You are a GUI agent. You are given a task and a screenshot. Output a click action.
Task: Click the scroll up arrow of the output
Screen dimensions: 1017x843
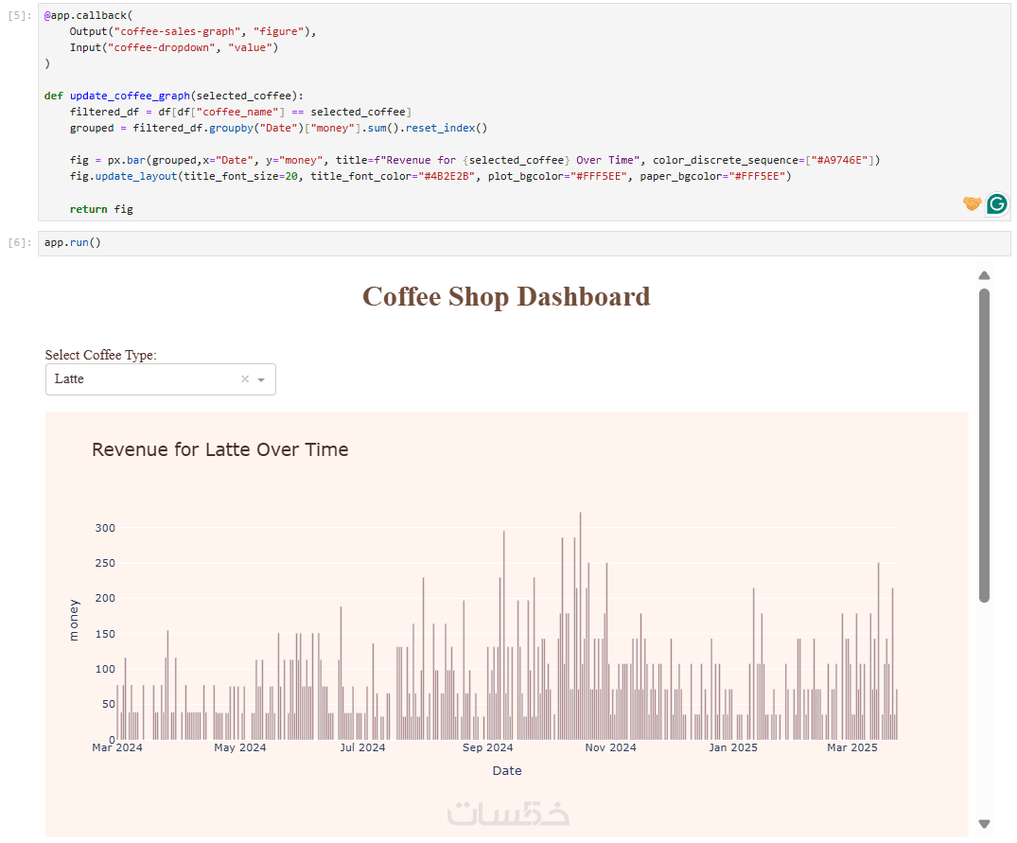[984, 275]
